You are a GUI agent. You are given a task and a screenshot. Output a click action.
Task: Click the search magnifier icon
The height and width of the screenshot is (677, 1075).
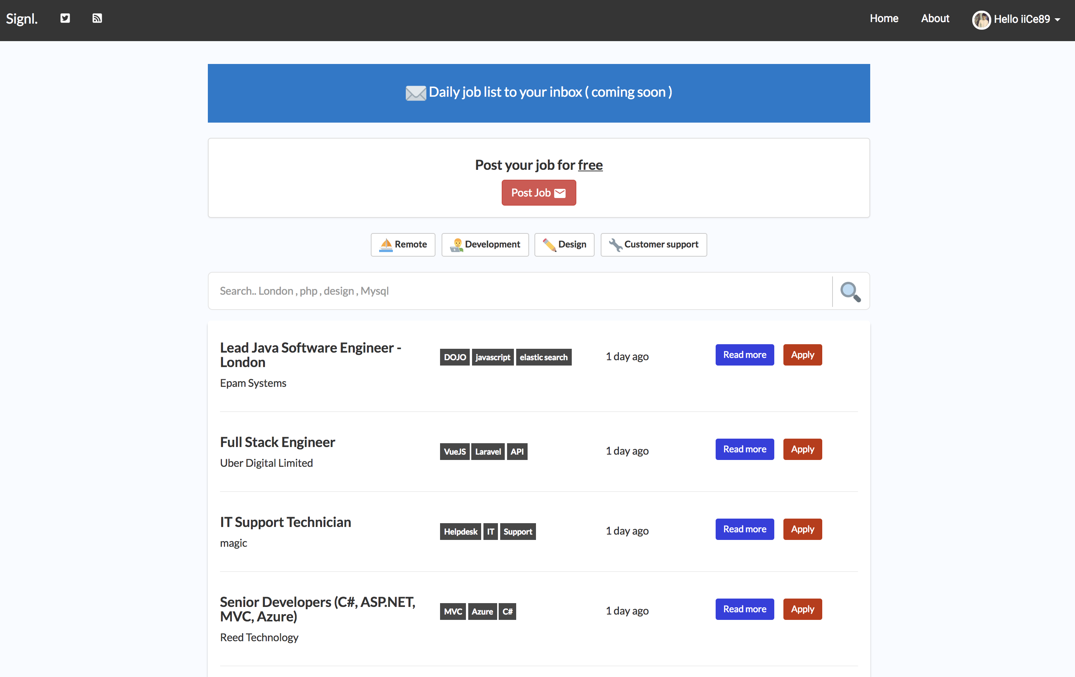(x=850, y=291)
